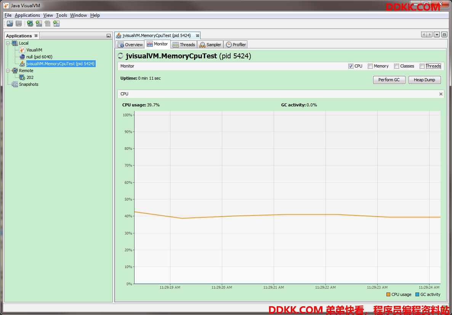Click the Local computer icon in tree

pyautogui.click(x=15, y=43)
